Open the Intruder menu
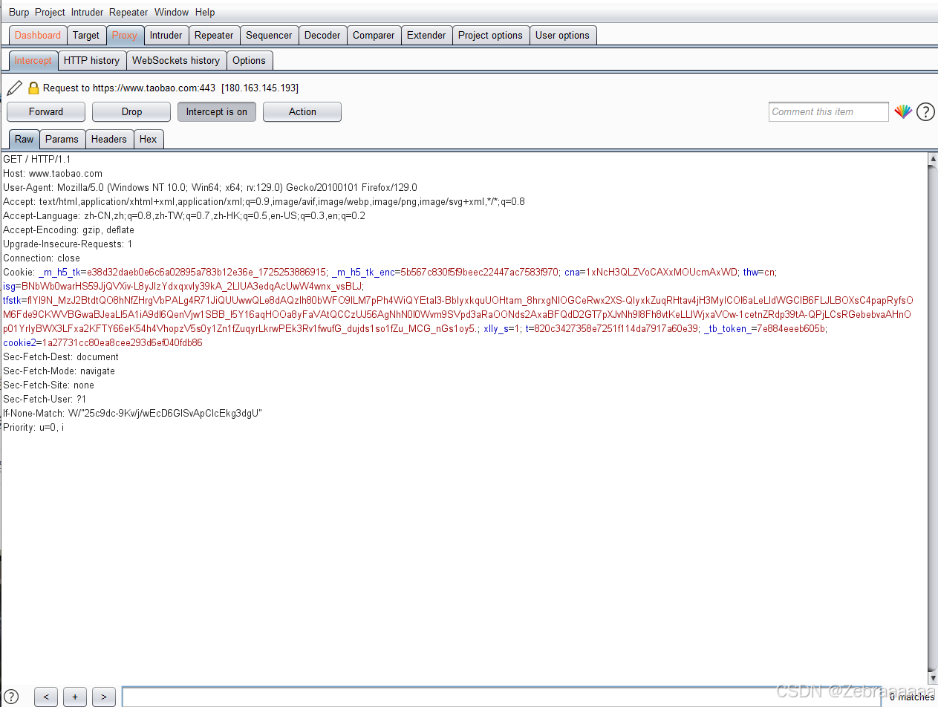This screenshot has width=938, height=707. [88, 12]
